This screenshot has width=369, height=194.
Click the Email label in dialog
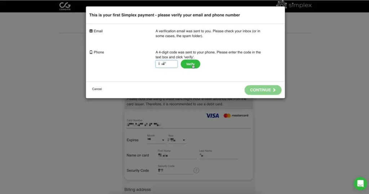click(x=98, y=31)
